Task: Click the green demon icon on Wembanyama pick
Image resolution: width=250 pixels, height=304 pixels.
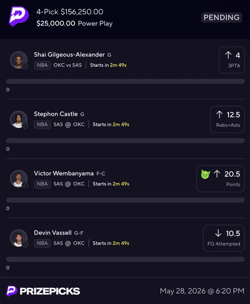Action: coord(205,174)
